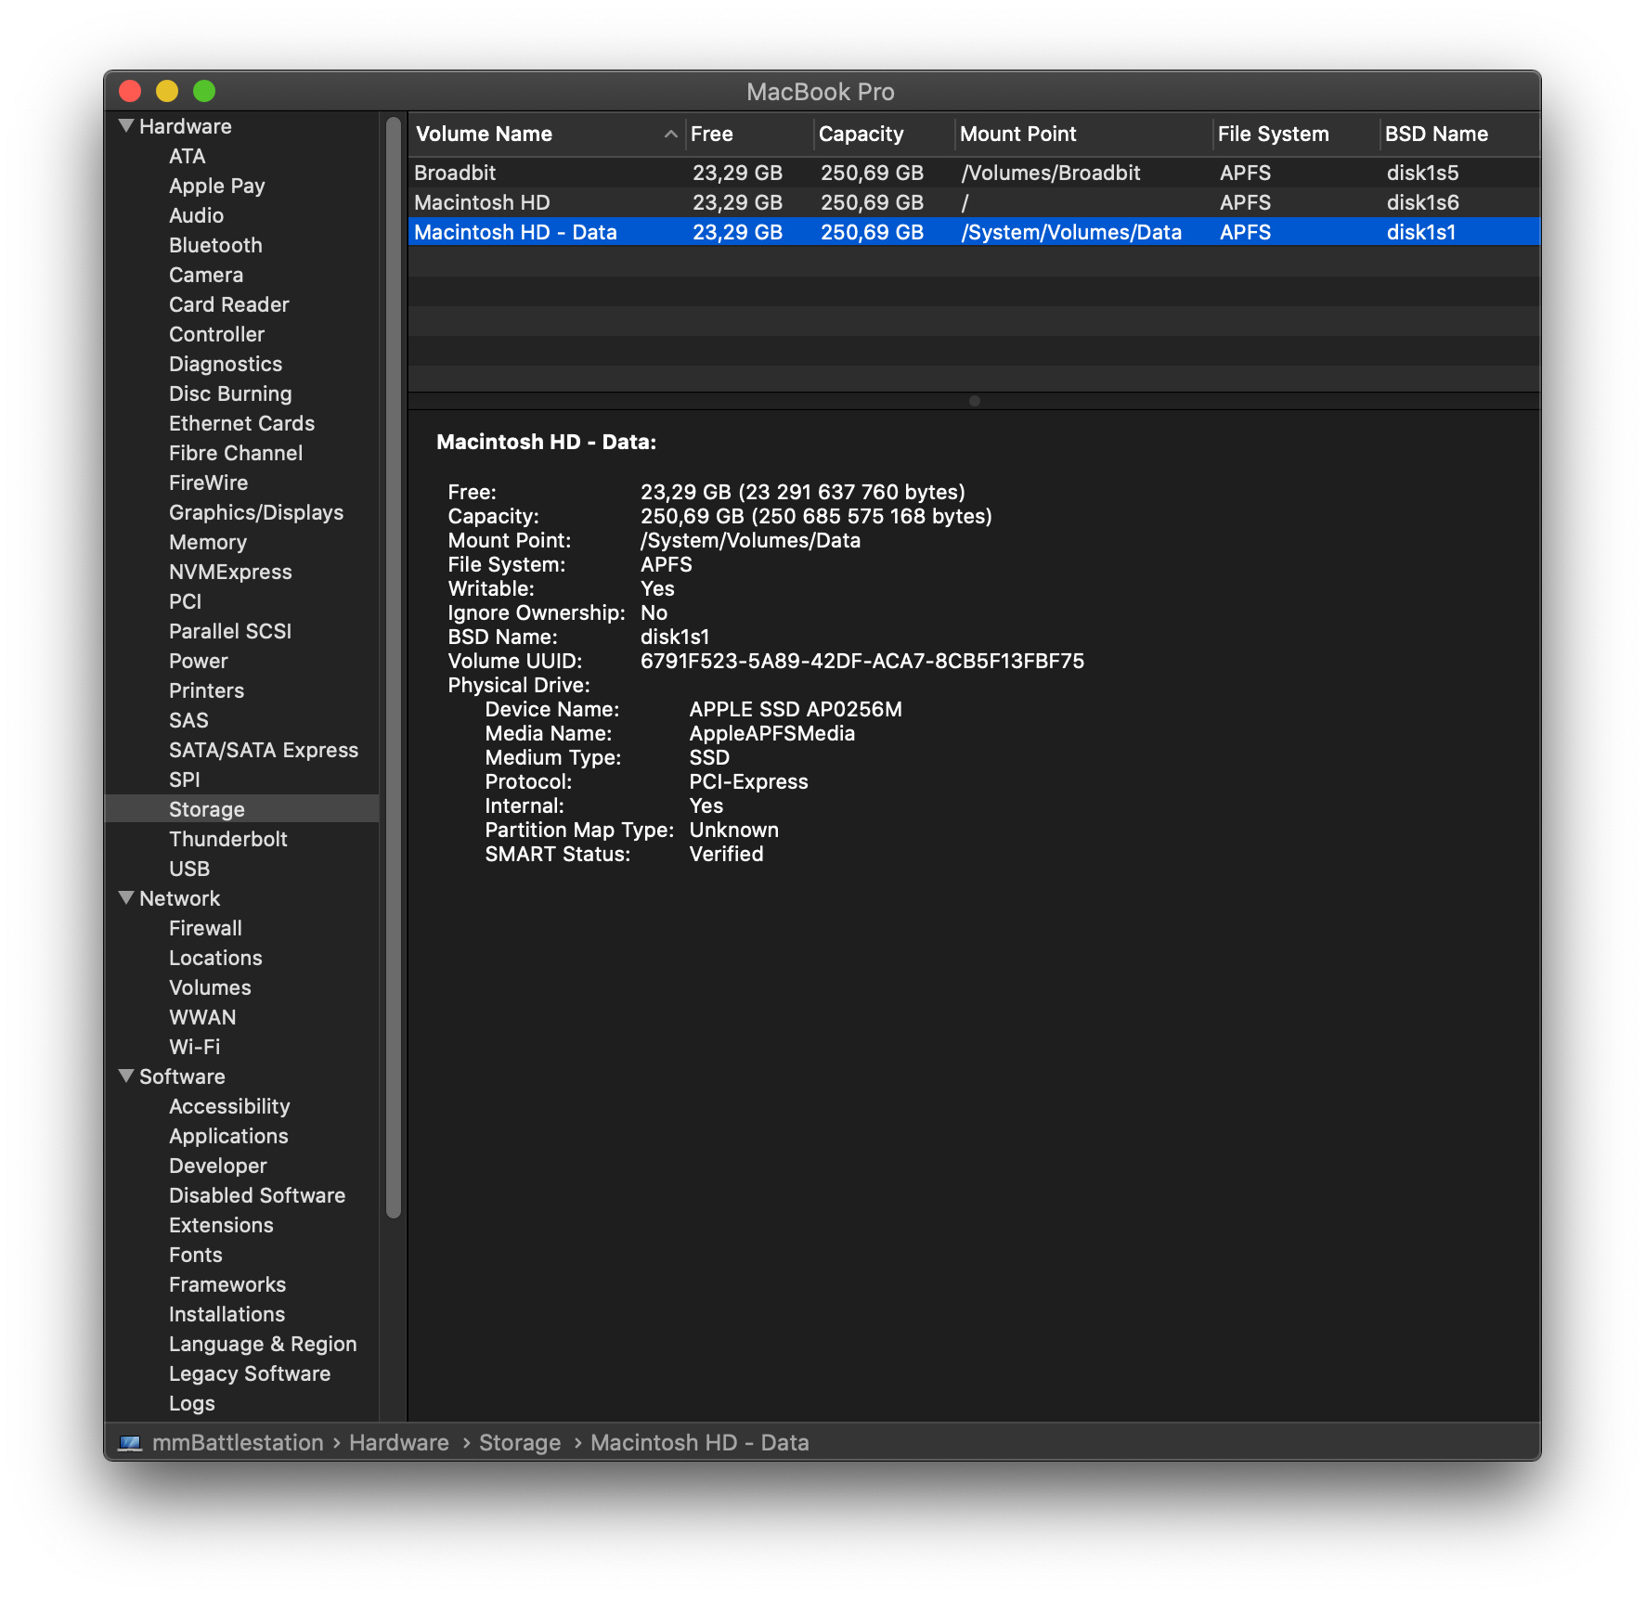Select Graphics/Displays in the sidebar
The height and width of the screenshot is (1598, 1645).
pos(255,512)
